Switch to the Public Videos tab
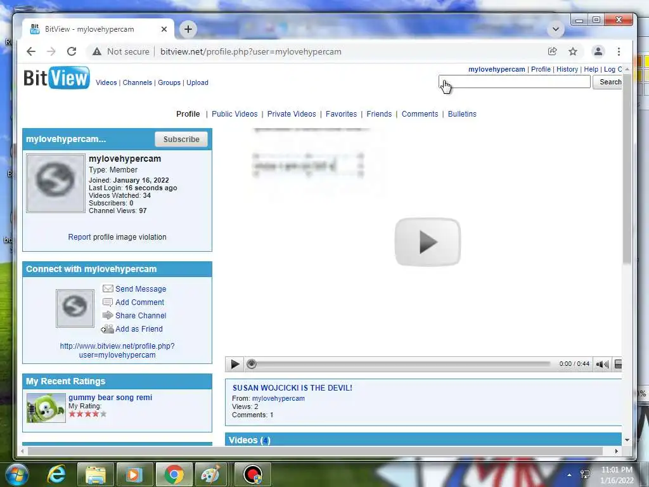The height and width of the screenshot is (487, 649). [x=235, y=114]
